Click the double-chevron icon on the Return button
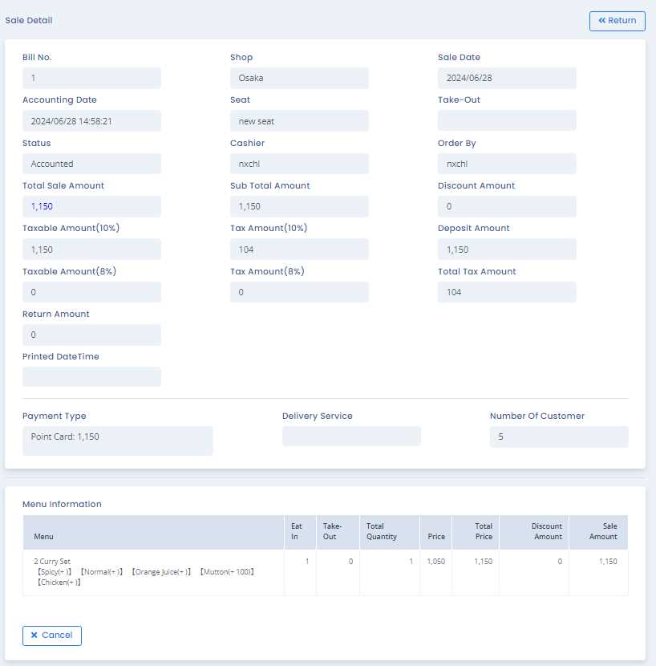The image size is (656, 666). point(601,21)
